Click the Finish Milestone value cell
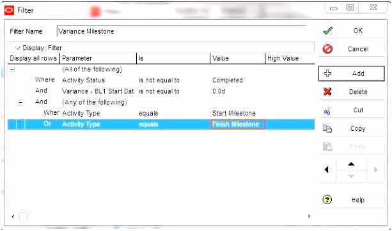 pos(238,124)
